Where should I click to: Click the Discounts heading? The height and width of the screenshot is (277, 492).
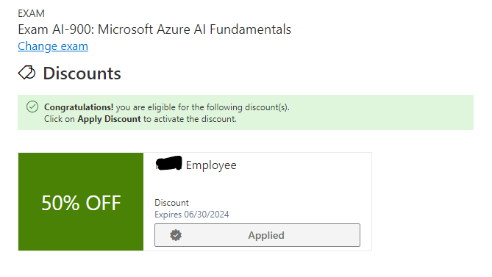[82, 73]
